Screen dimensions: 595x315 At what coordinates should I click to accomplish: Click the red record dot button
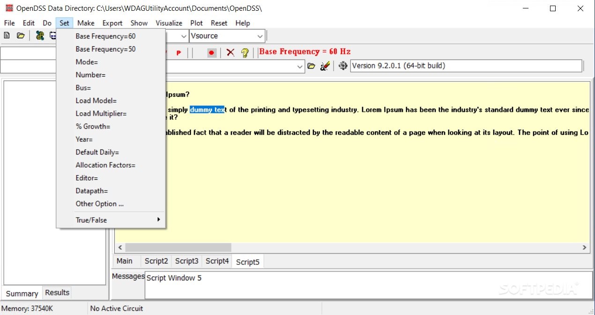tap(212, 53)
